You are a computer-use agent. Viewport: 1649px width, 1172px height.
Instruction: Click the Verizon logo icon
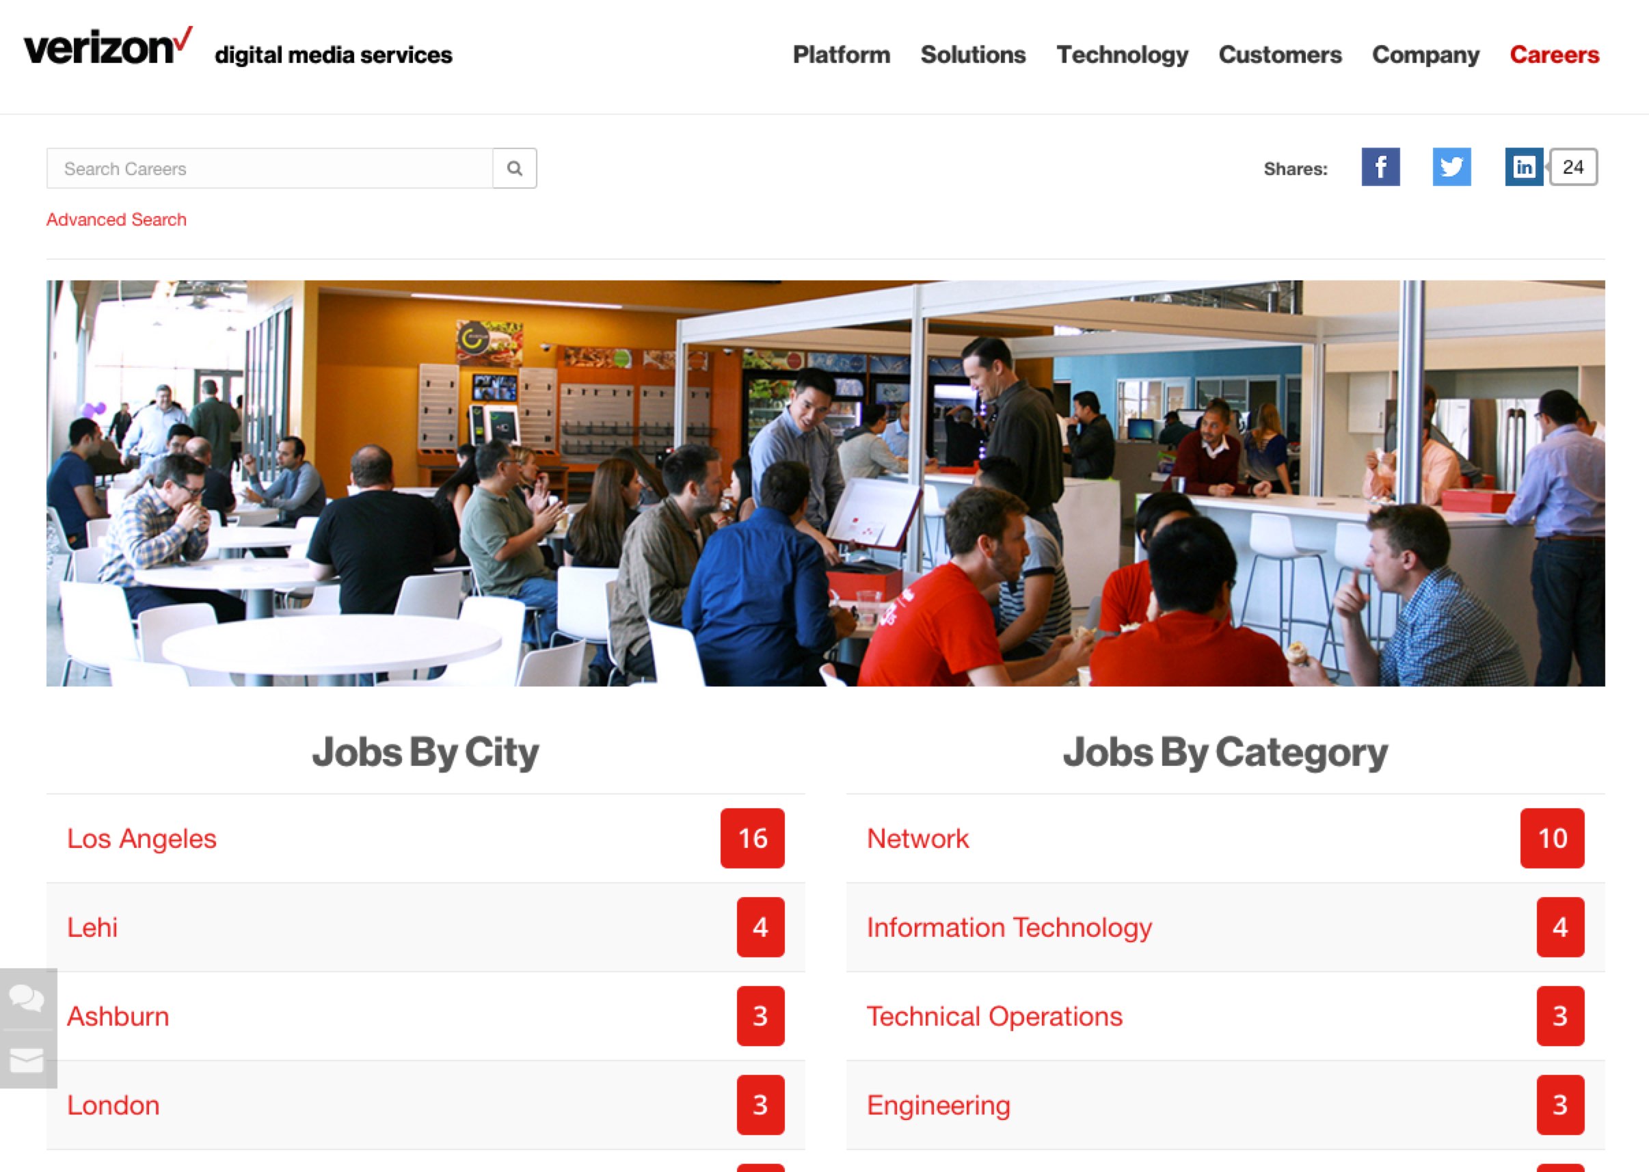click(x=109, y=52)
